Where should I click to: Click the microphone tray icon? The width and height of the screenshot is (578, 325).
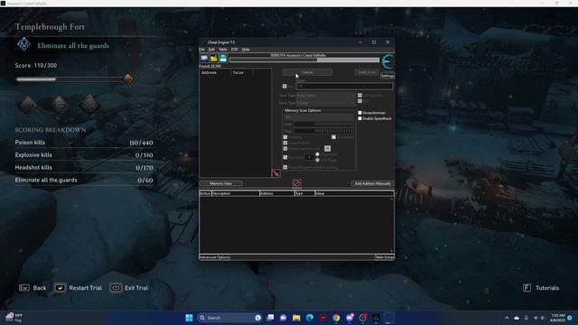pyautogui.click(x=526, y=318)
